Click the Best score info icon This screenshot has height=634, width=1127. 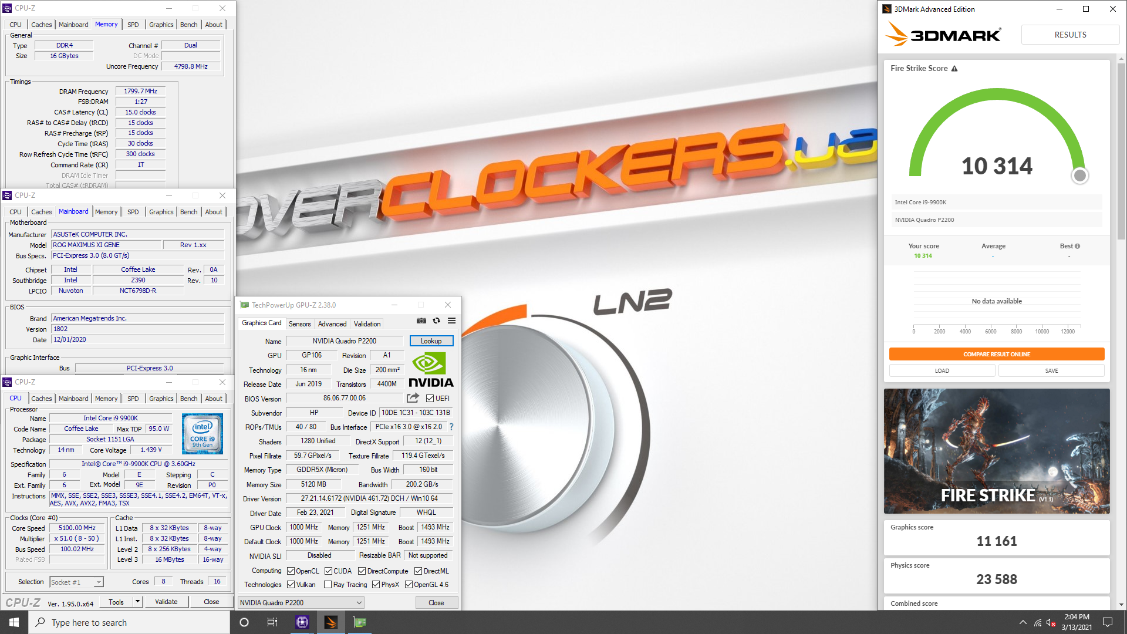click(x=1077, y=246)
